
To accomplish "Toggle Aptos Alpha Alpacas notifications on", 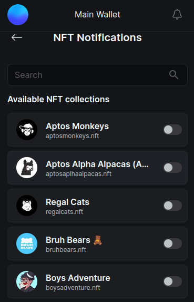I will 172,168.
